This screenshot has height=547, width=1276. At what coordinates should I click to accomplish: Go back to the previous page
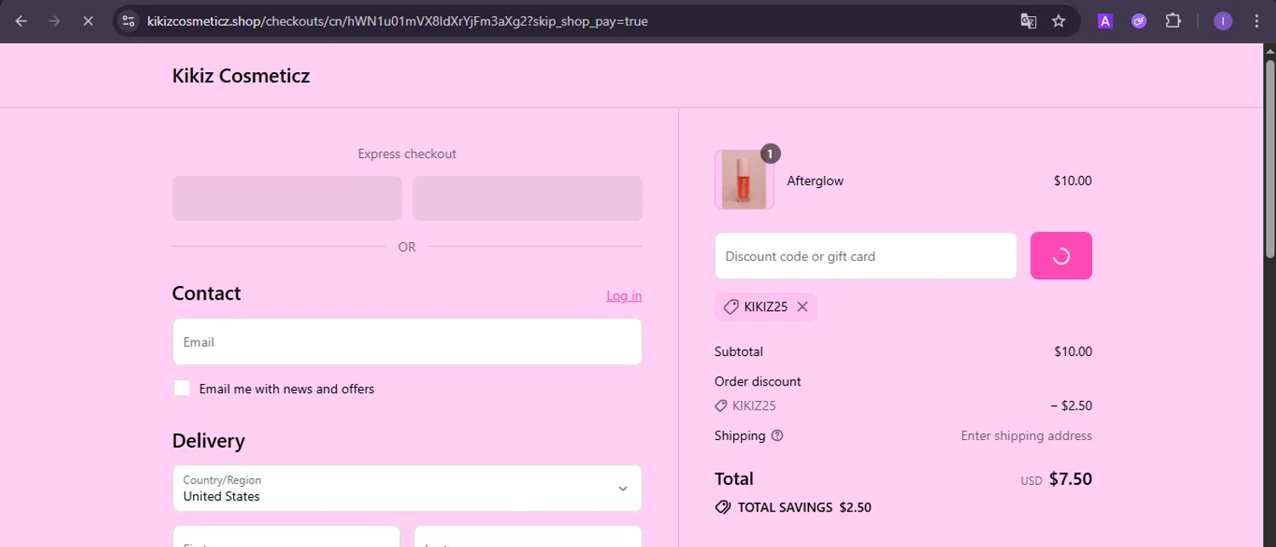21,21
